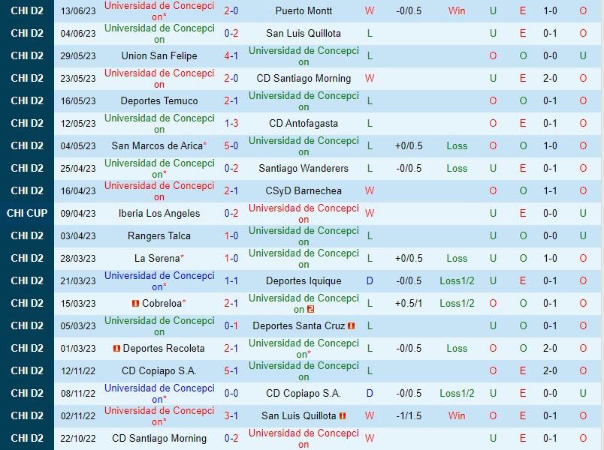
Task: Click final U in Union San Felipe row
Action: (583, 55)
